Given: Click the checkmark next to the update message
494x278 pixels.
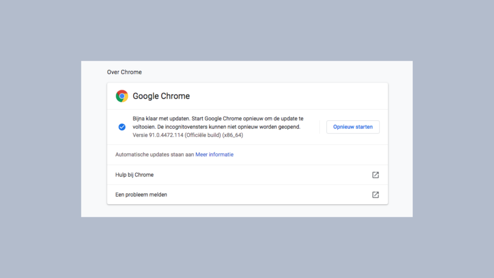Looking at the screenshot, I should coord(122,127).
